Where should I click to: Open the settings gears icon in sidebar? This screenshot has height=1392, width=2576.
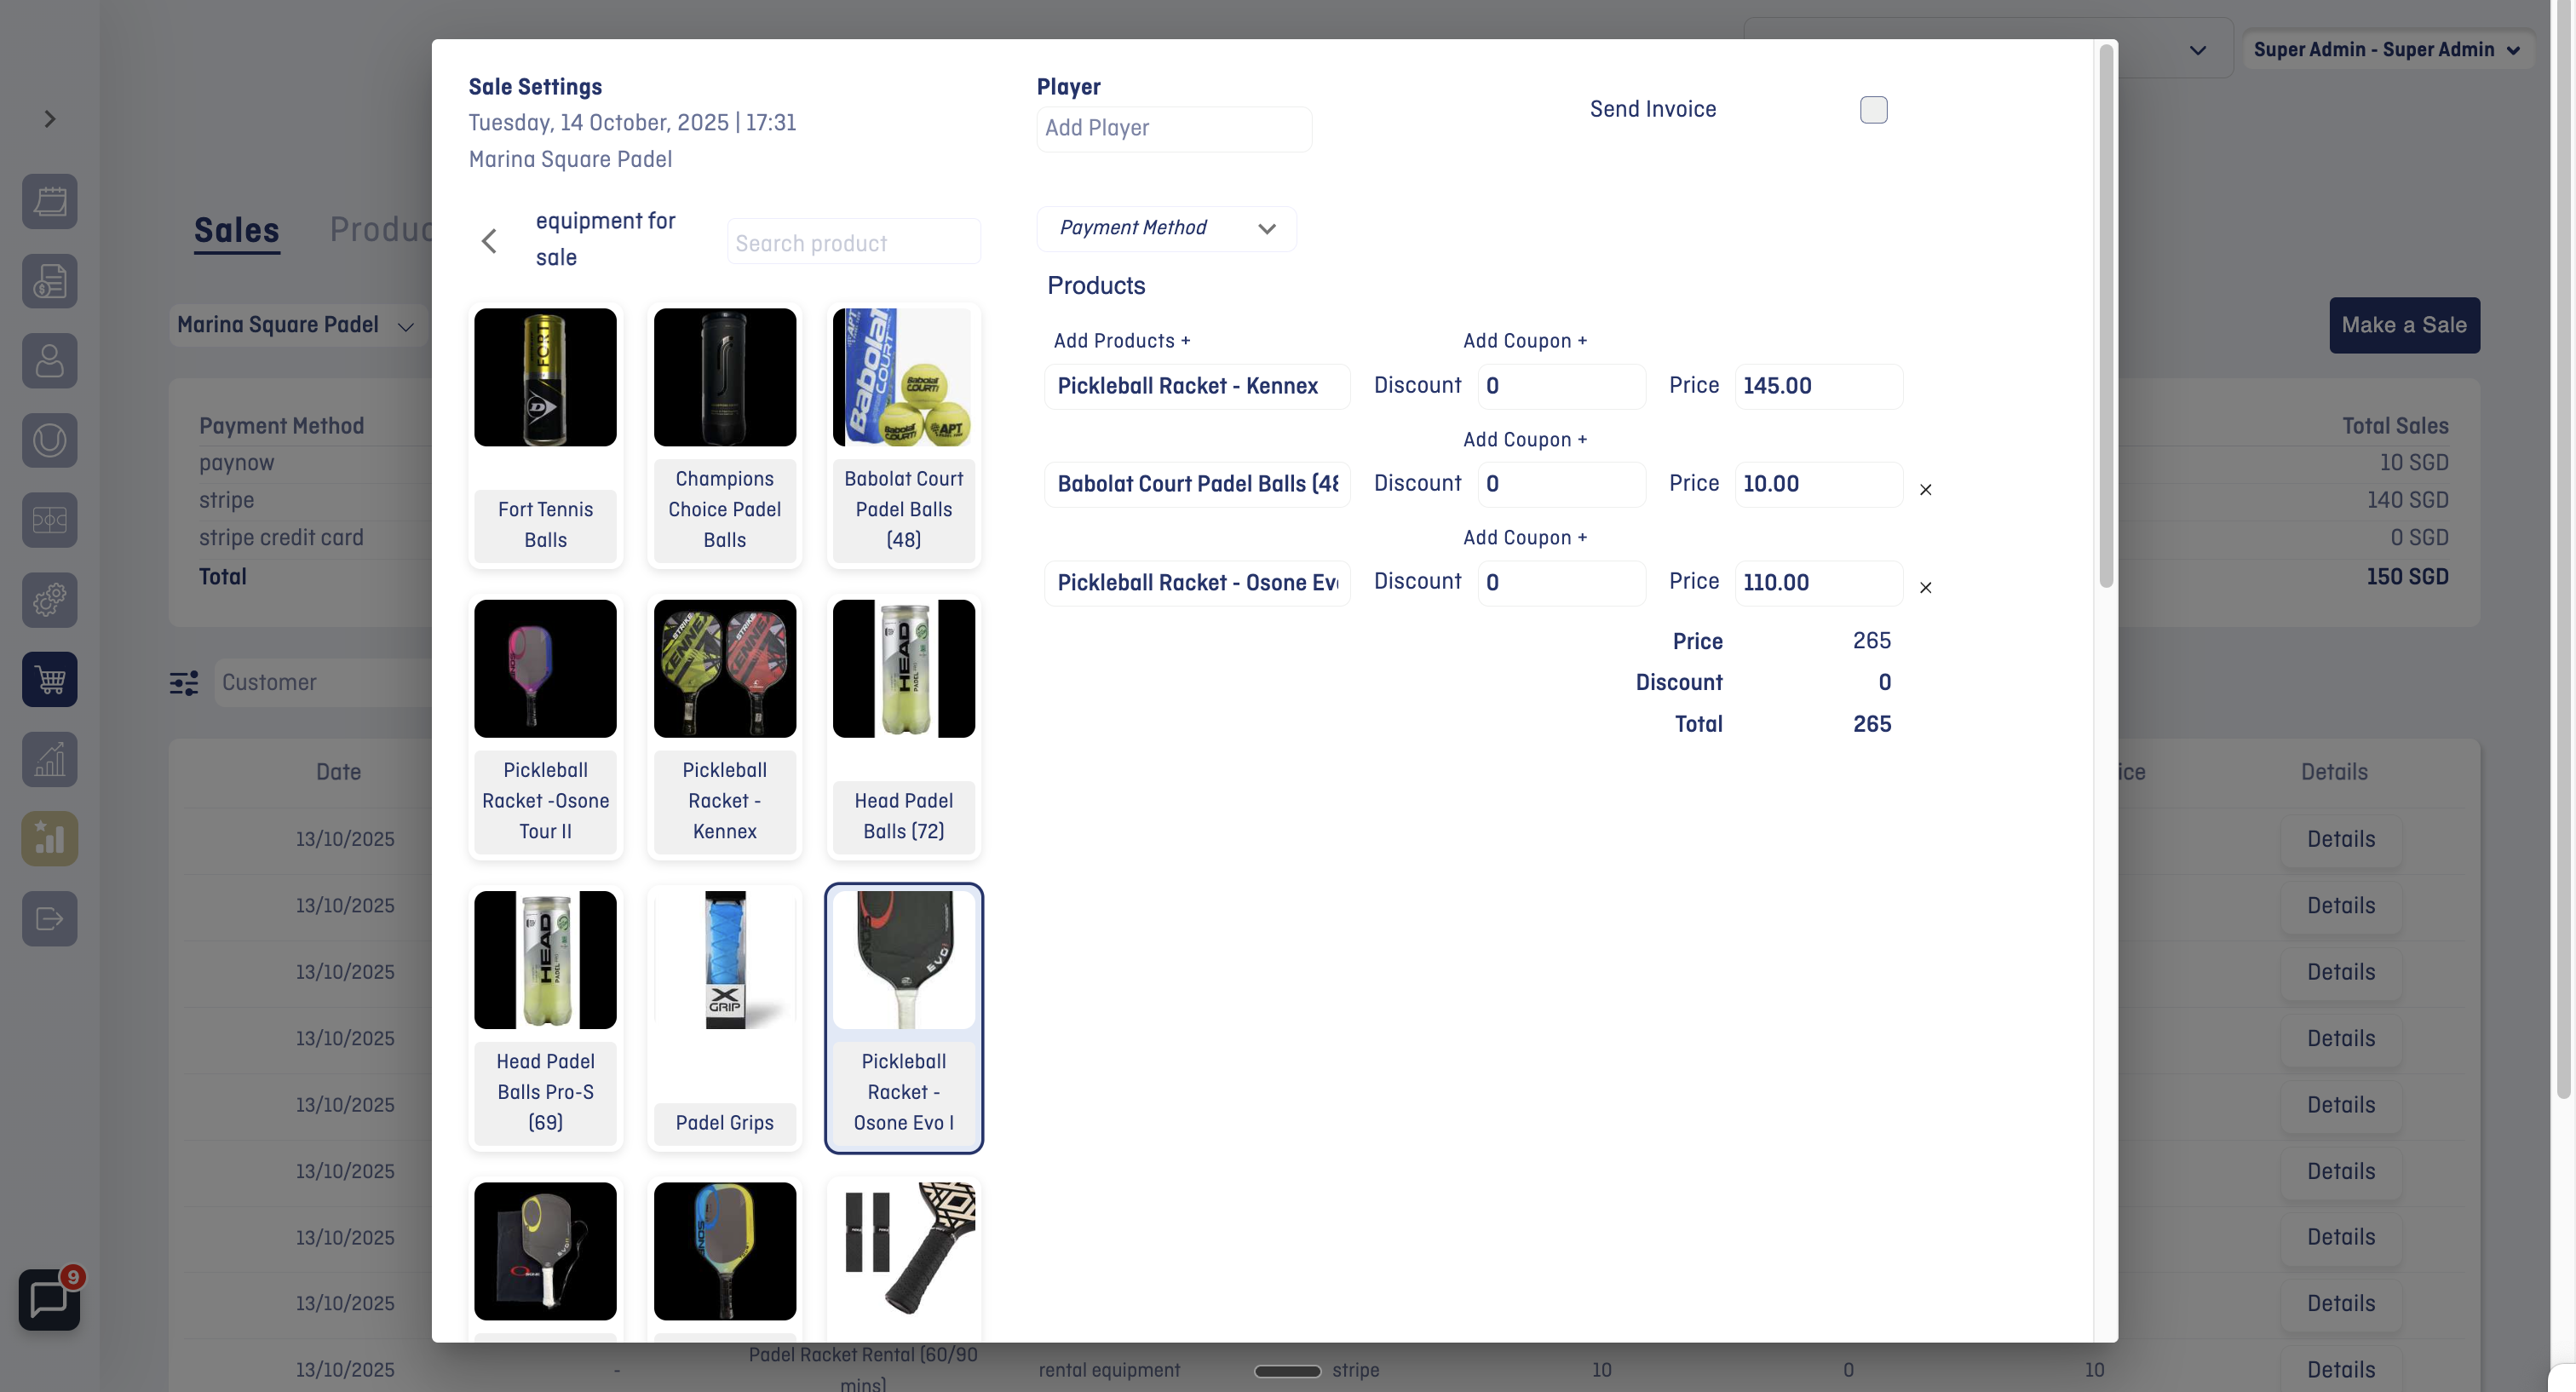click(x=49, y=600)
